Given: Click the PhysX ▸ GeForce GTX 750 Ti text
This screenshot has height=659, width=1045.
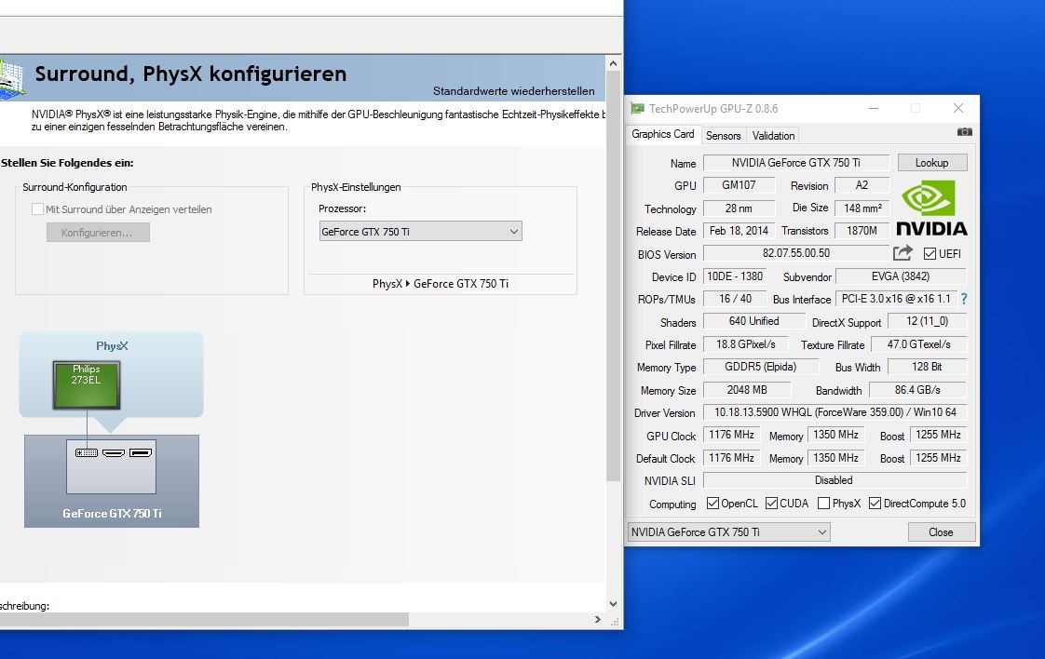Looking at the screenshot, I should (x=441, y=284).
